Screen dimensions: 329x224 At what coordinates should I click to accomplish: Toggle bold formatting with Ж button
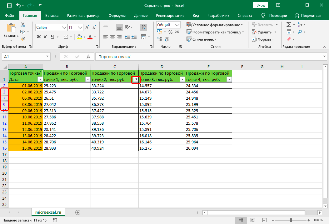pos(38,37)
